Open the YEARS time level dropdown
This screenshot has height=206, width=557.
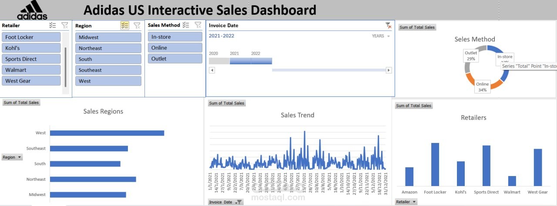(x=381, y=36)
